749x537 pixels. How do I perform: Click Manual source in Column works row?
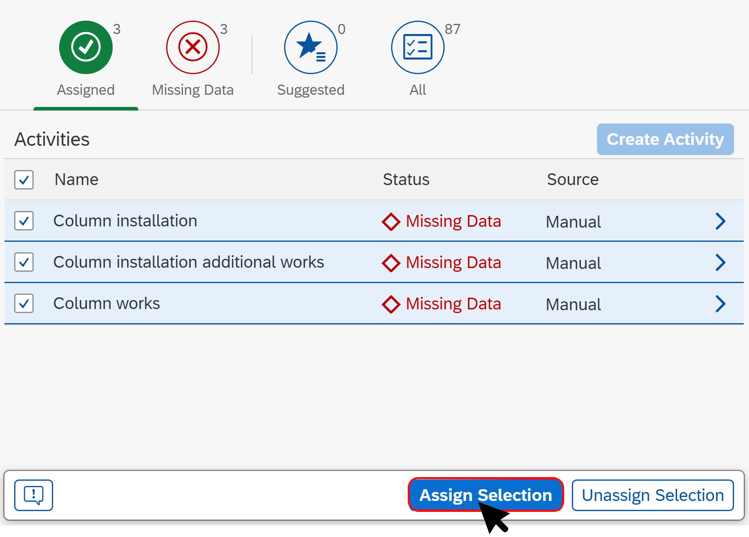tap(574, 305)
